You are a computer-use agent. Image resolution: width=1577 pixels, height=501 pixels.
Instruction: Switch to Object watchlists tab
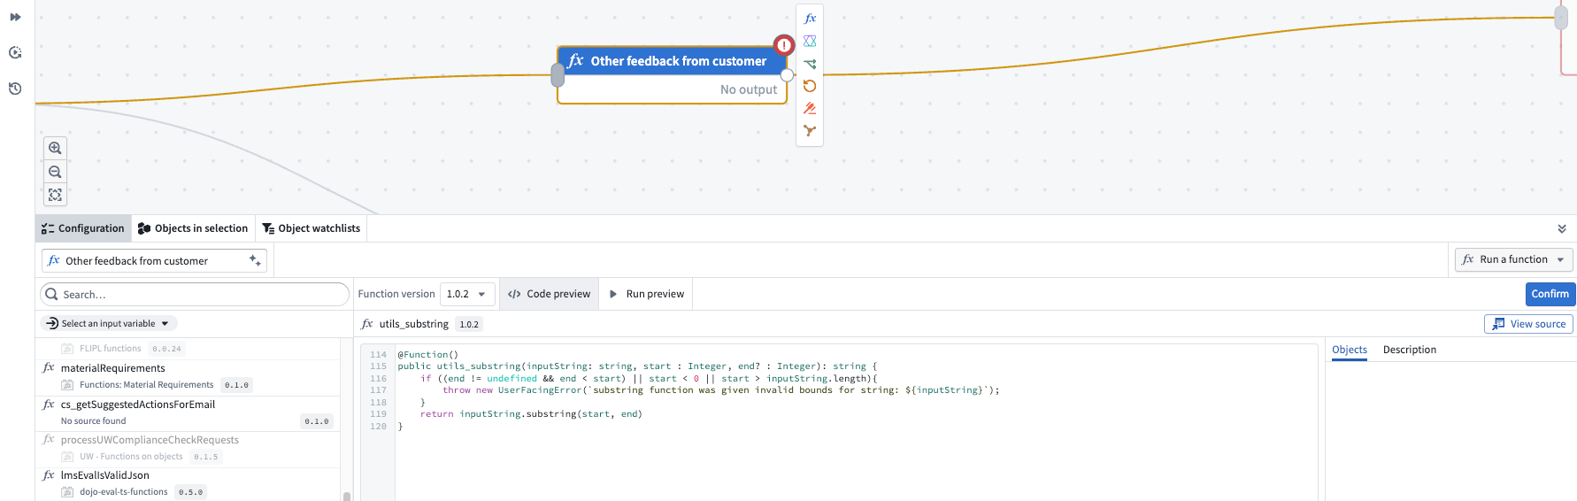point(312,228)
